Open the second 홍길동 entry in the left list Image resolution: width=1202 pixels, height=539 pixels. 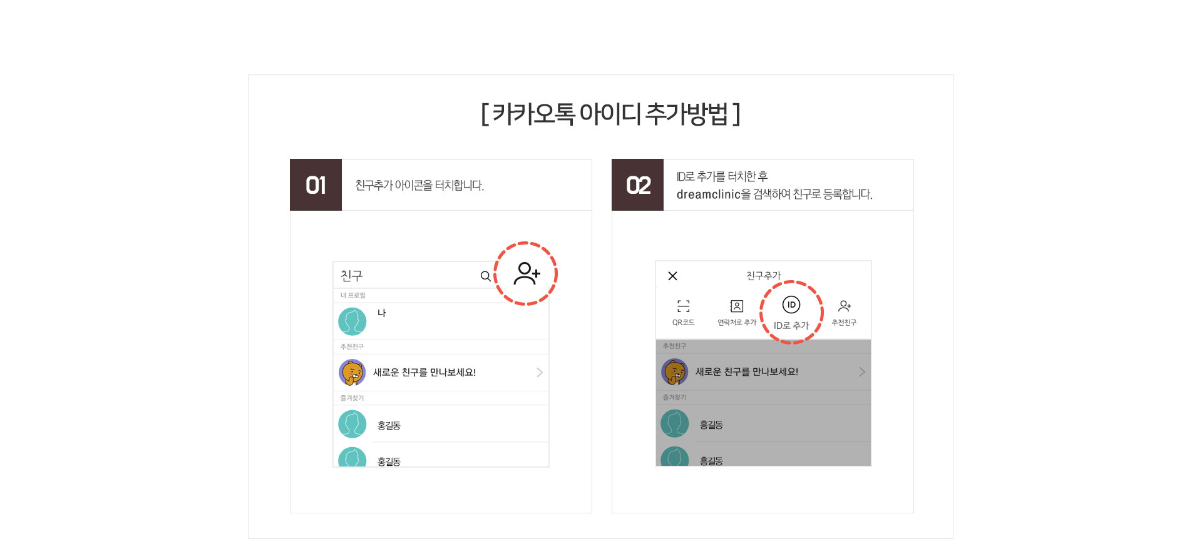click(441, 456)
